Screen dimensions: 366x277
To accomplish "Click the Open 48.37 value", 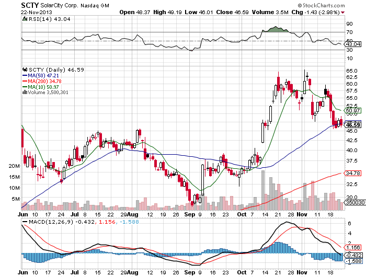I will pyautogui.click(x=135, y=12).
